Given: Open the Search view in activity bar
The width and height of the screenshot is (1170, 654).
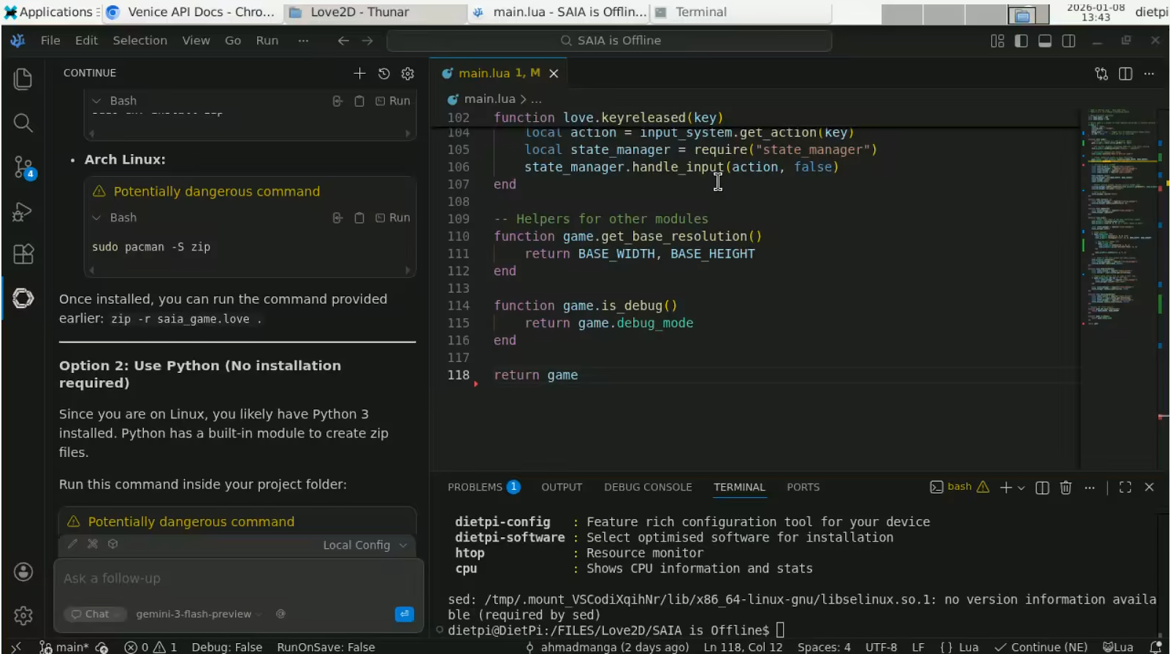Looking at the screenshot, I should pyautogui.click(x=23, y=123).
